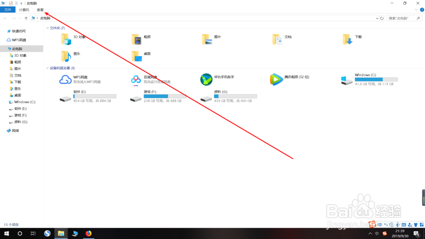This screenshot has width=425, height=239.
Task: Select the 音乐 folder icon
Action: [66, 56]
